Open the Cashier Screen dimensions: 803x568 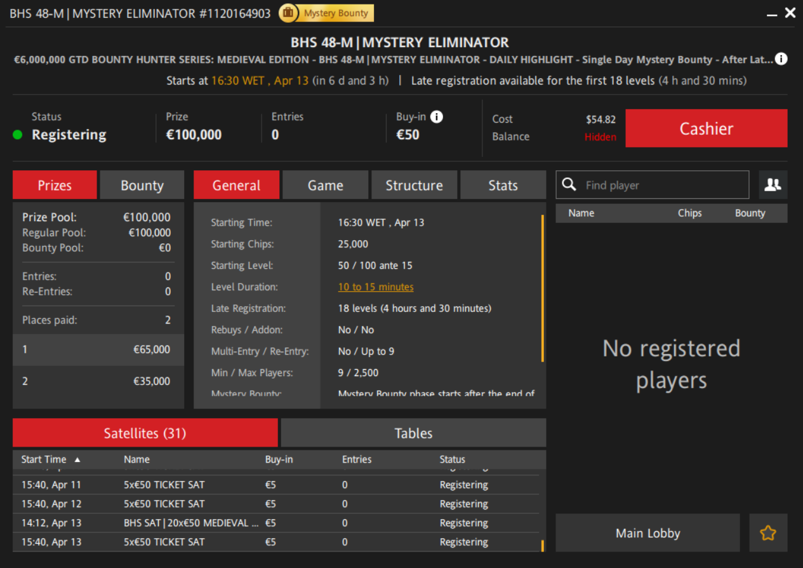tap(706, 128)
